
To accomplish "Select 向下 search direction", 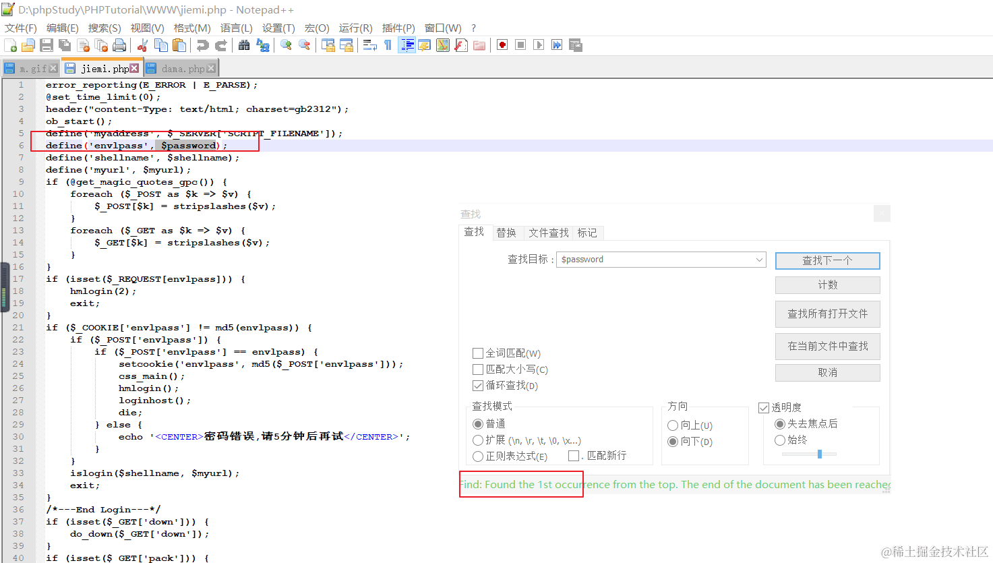I will click(673, 442).
